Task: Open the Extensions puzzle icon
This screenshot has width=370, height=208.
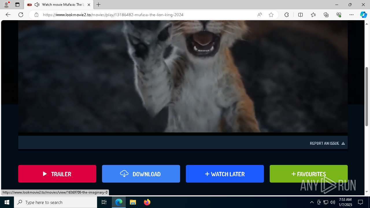Action: click(286, 15)
